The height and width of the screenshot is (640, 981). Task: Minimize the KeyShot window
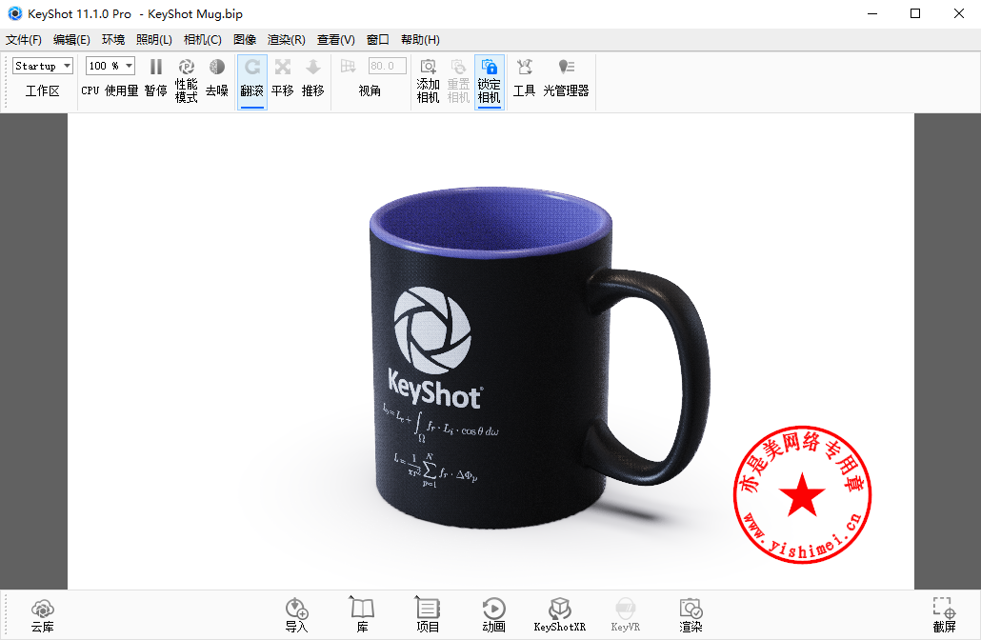[872, 13]
